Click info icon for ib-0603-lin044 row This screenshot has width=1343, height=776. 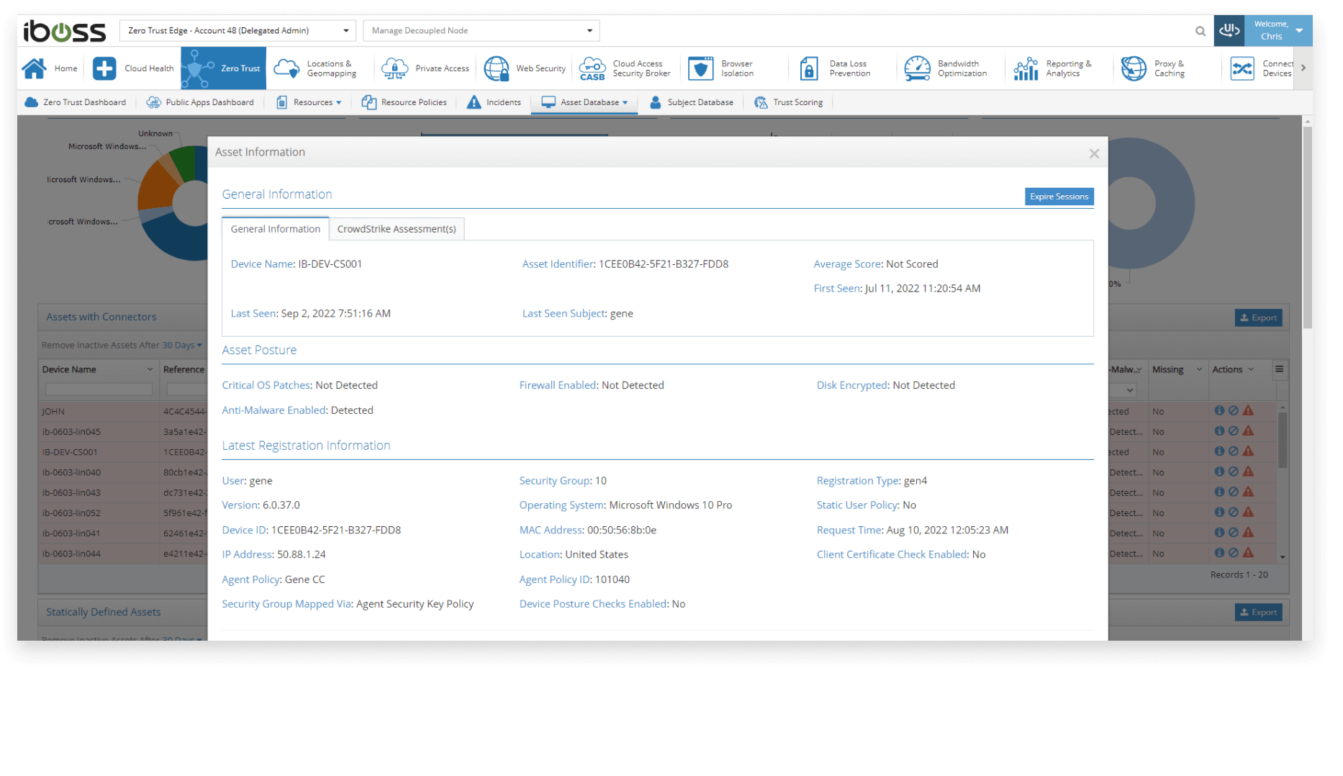1219,553
